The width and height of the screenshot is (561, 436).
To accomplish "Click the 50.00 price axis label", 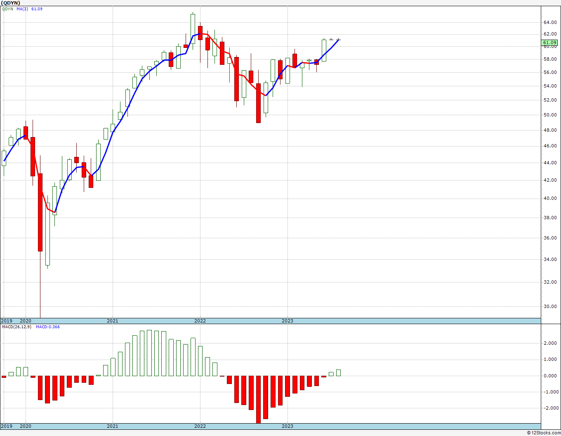I will [x=550, y=115].
